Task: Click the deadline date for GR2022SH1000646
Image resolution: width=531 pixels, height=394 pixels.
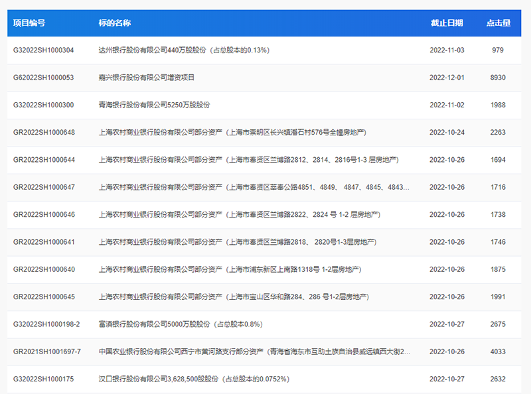Action: (447, 215)
